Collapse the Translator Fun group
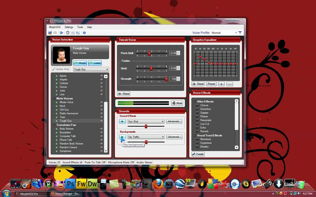Screen dimensions: 316x197 [x=54, y=125]
